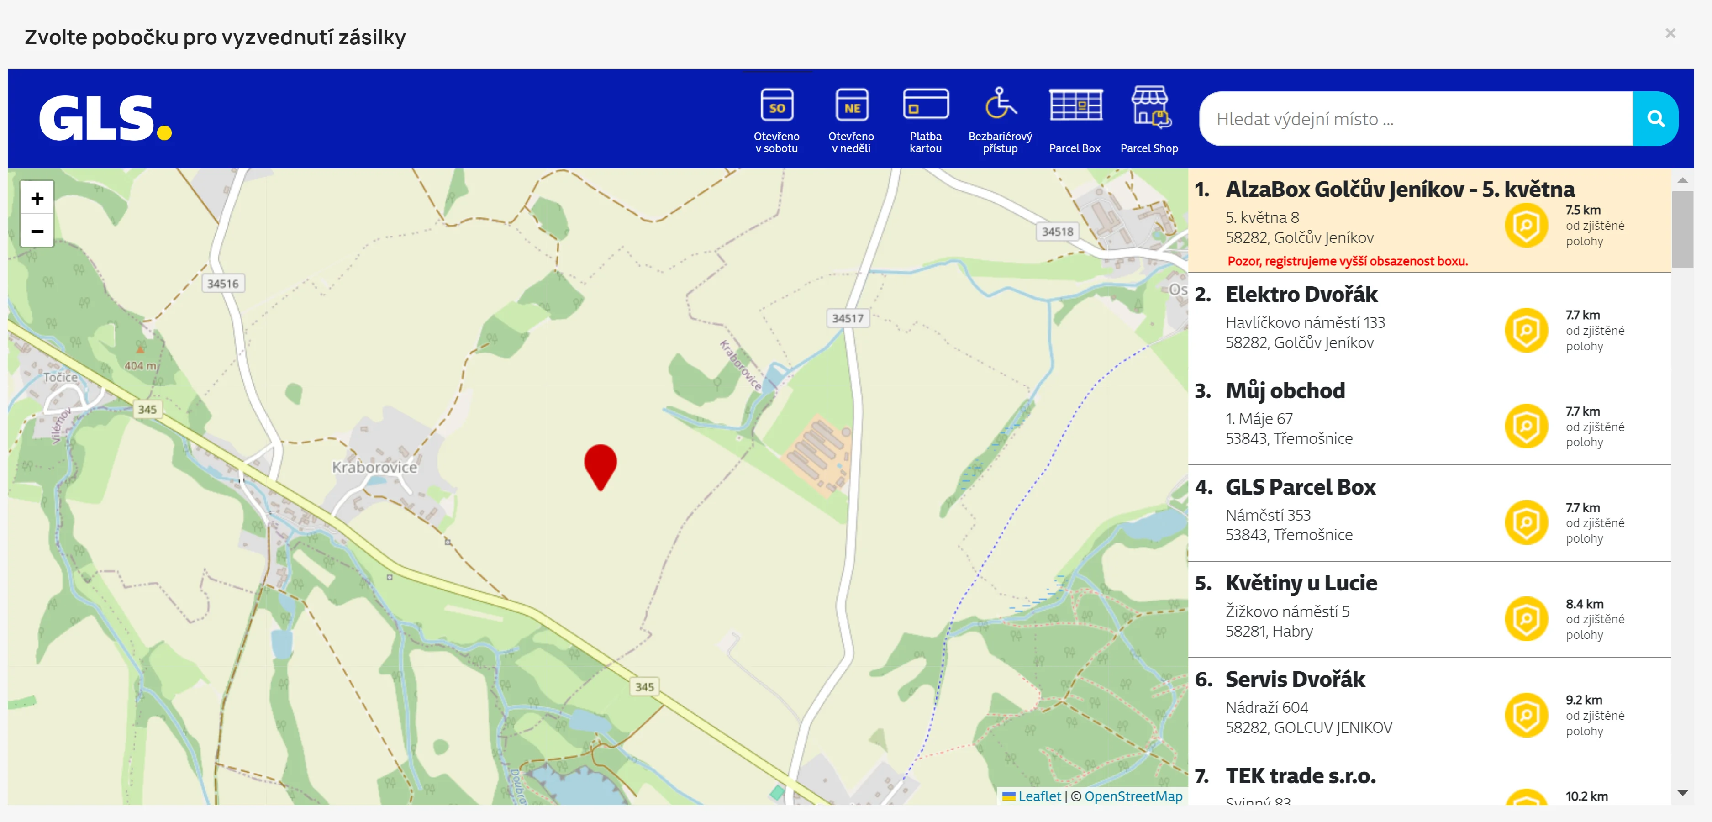
Task: Click the search magnifier button
Action: click(x=1655, y=119)
